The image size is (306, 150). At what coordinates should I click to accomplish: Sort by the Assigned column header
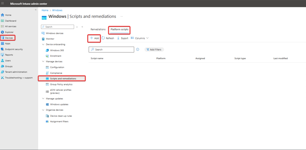click(x=200, y=58)
